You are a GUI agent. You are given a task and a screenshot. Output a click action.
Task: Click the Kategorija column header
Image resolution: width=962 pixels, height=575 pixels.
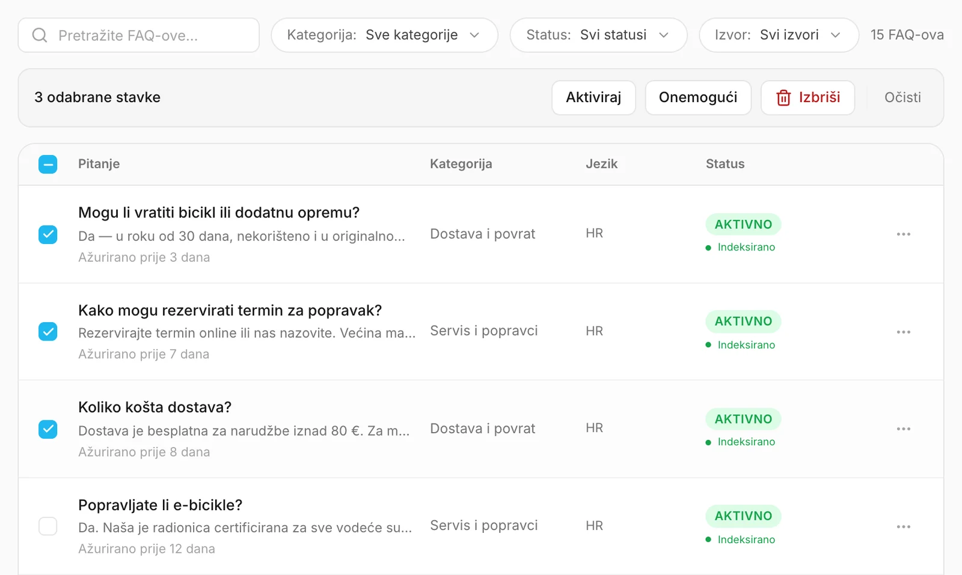[461, 164]
